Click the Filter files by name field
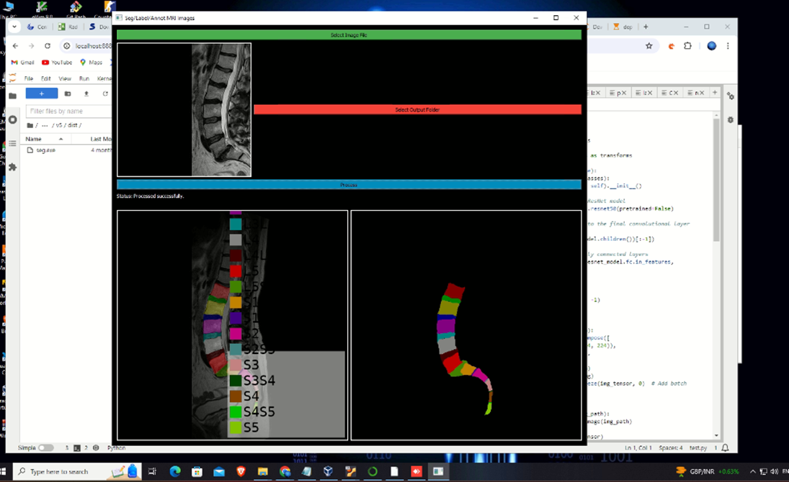 tap(68, 112)
